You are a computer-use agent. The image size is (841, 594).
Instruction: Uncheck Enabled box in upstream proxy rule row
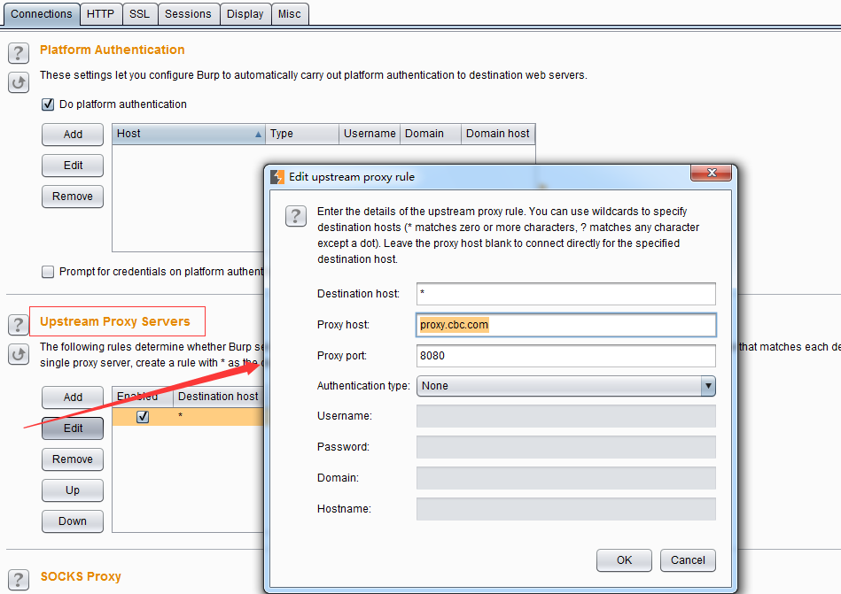coord(143,417)
